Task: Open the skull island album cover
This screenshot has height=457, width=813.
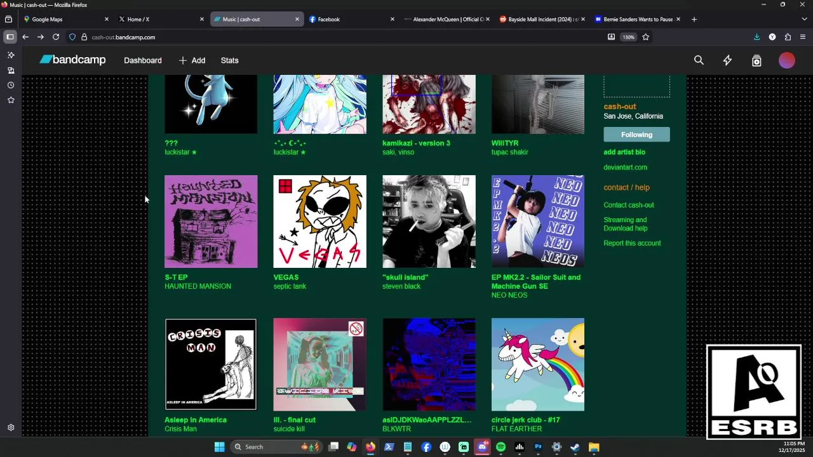Action: (x=429, y=222)
